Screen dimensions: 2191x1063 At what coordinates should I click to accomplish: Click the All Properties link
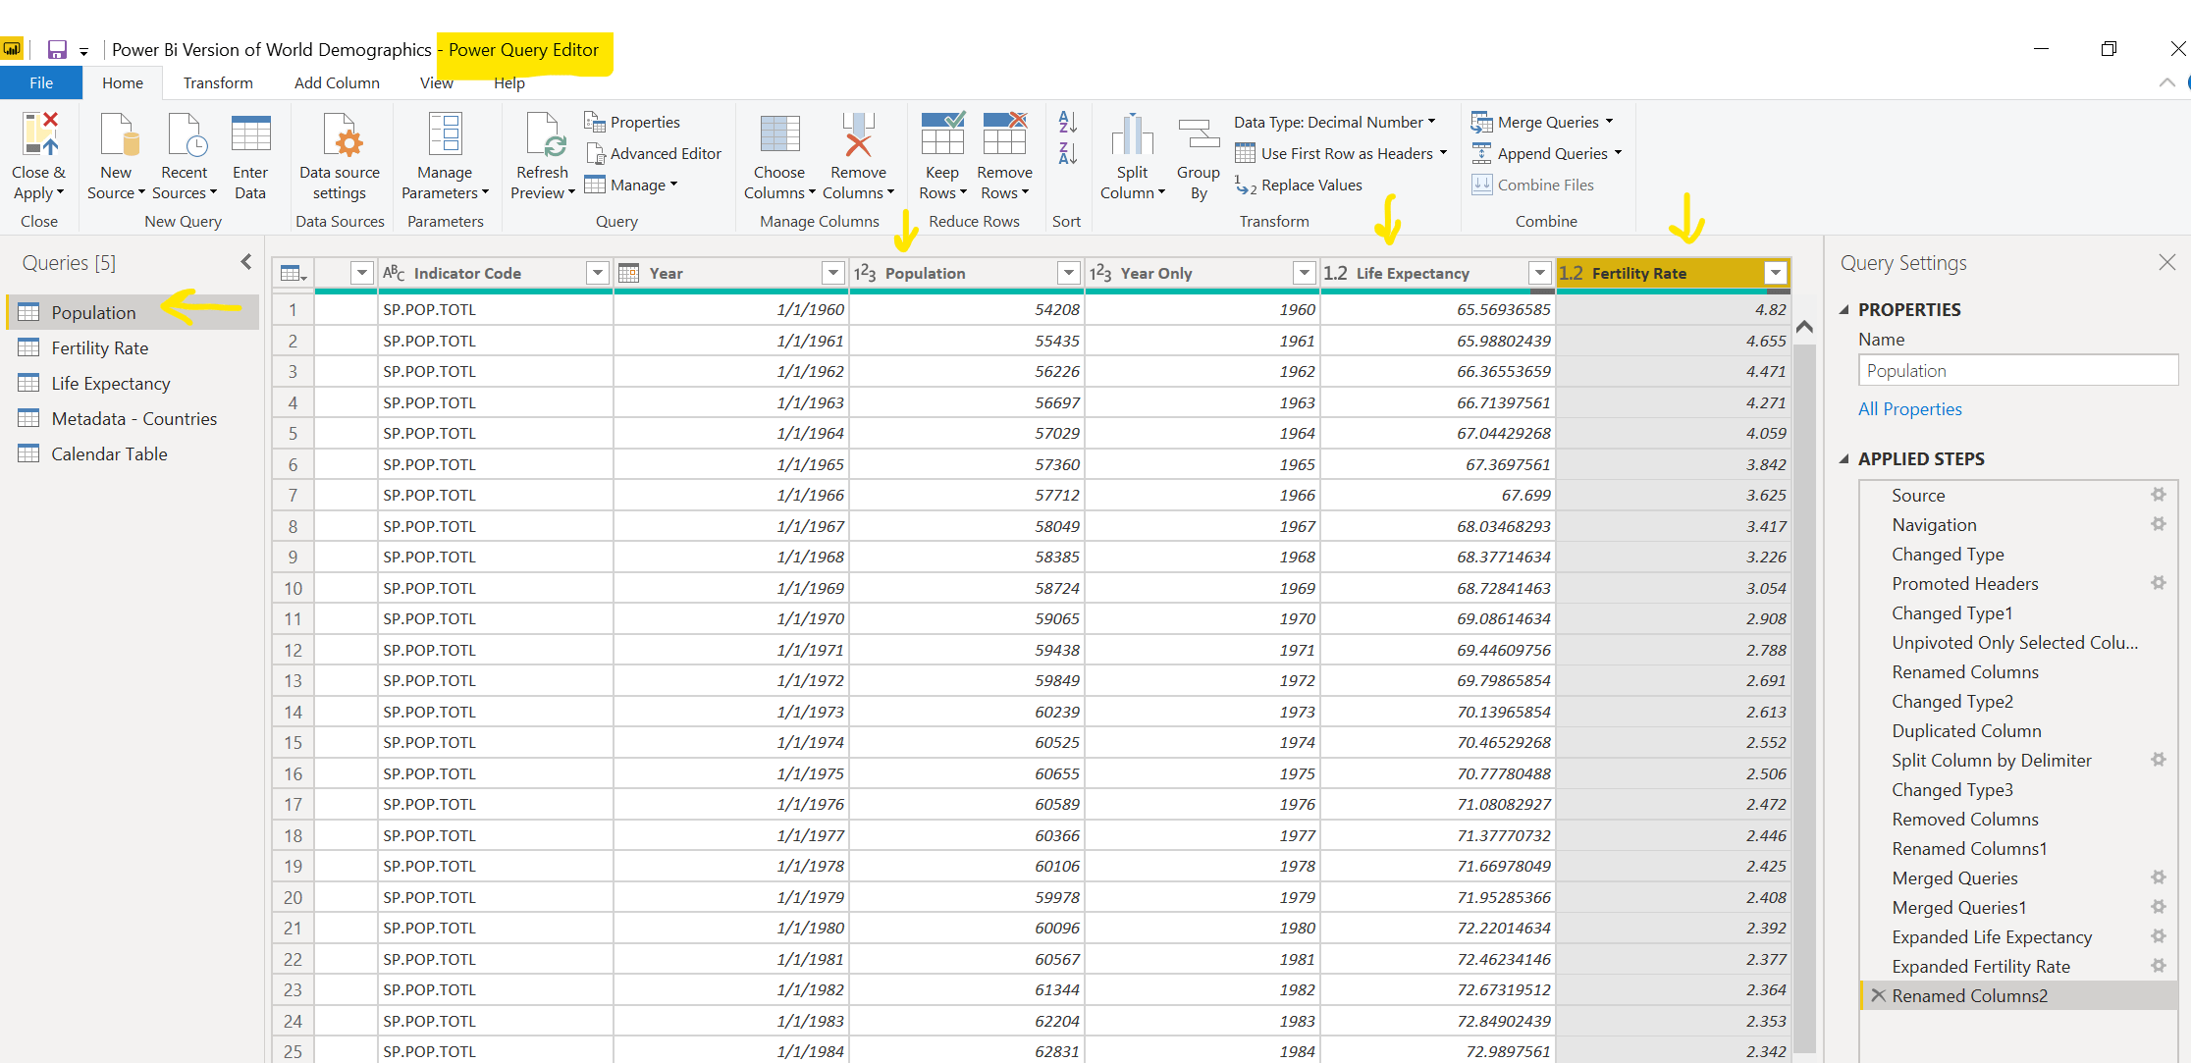click(1909, 409)
